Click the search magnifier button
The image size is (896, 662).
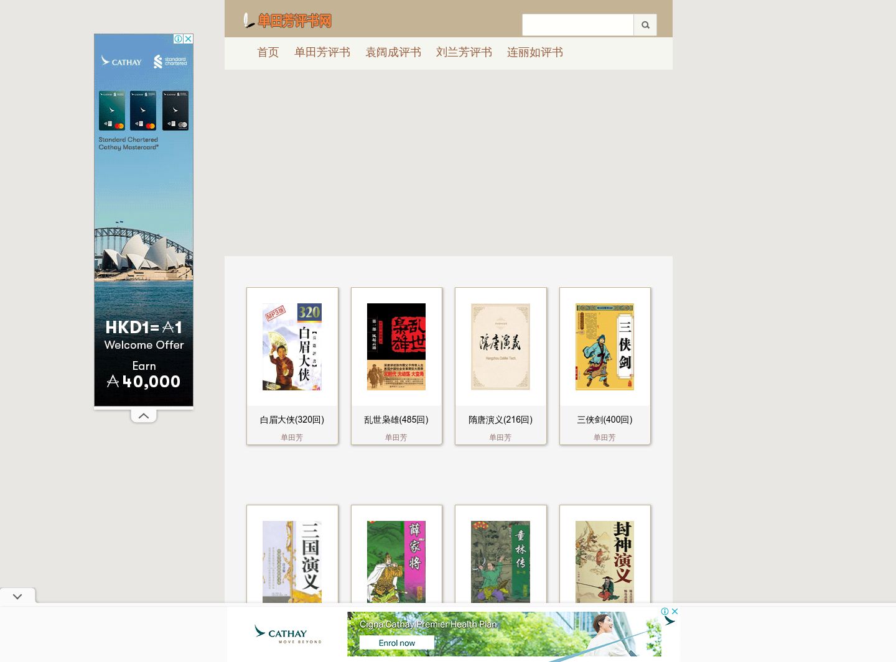pos(645,25)
